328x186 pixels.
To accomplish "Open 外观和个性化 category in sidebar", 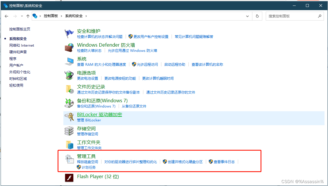I will click(20, 72).
